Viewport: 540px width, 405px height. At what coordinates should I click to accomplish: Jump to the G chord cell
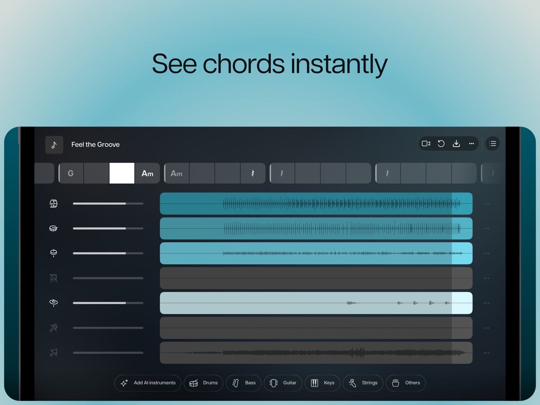point(71,173)
